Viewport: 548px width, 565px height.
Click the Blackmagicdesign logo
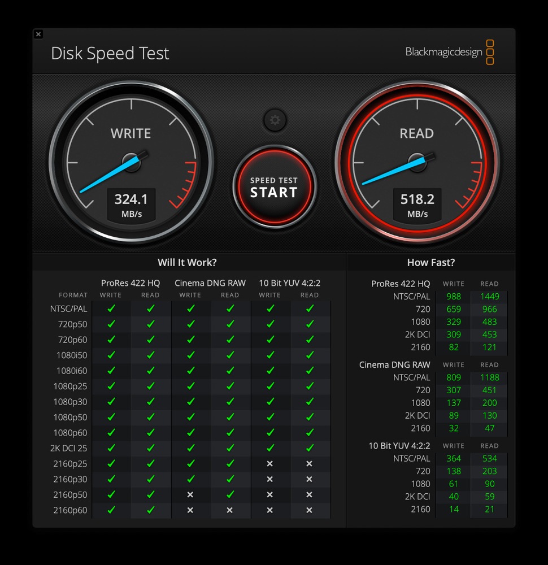tap(450, 52)
